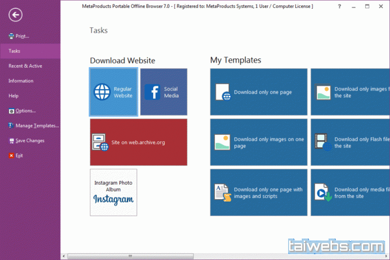Select Download only media files template

[350, 192]
